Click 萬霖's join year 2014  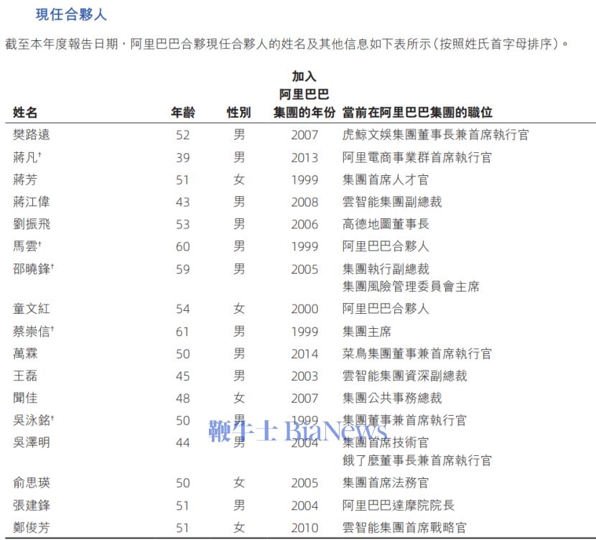304,354
